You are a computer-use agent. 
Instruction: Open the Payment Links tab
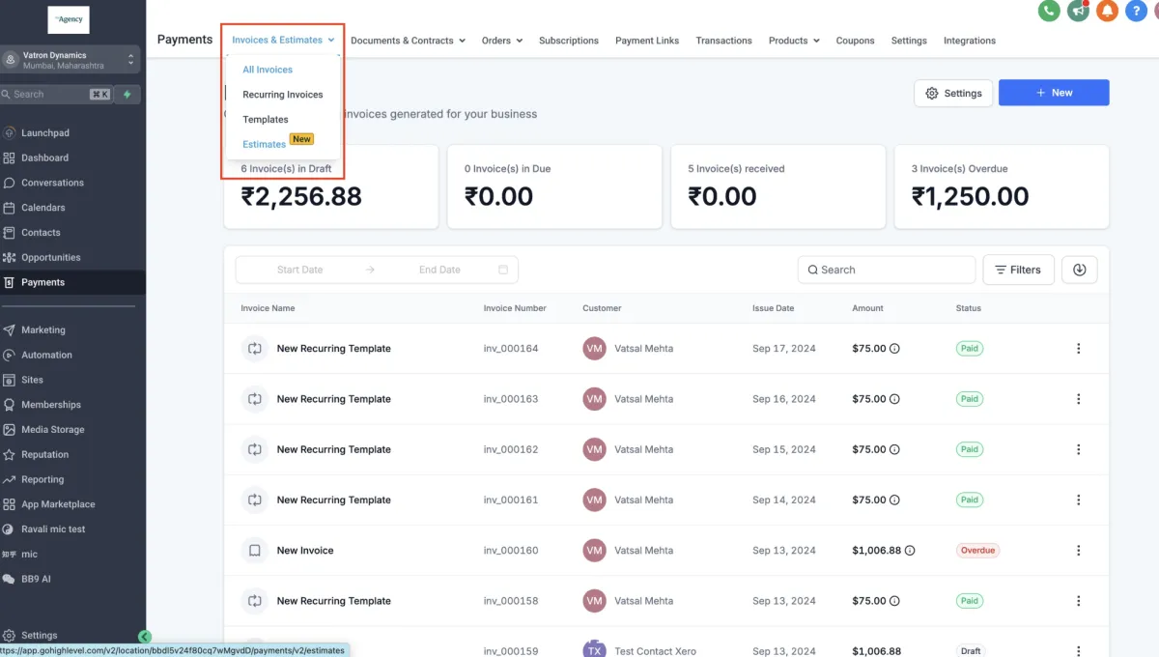[x=647, y=41]
